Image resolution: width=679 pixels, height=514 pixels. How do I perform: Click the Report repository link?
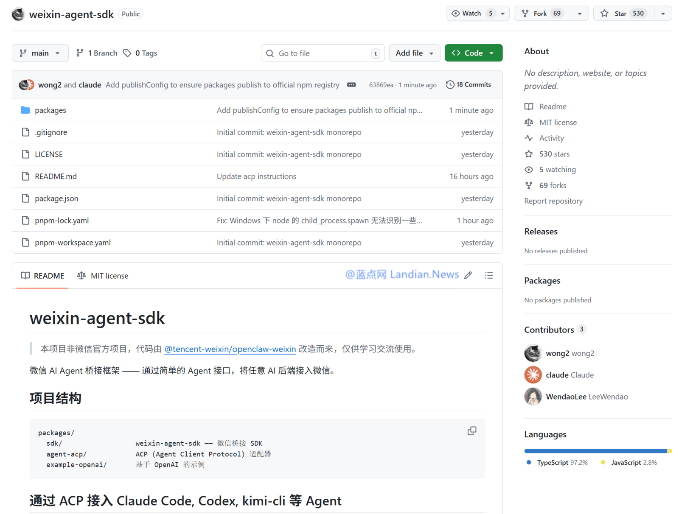(x=553, y=201)
